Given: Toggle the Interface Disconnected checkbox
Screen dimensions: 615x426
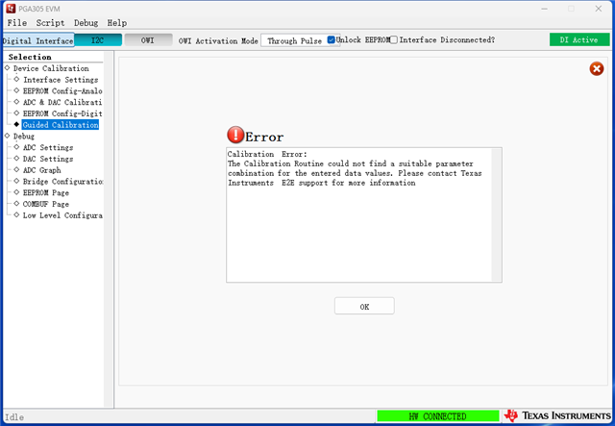Looking at the screenshot, I should click(x=394, y=39).
